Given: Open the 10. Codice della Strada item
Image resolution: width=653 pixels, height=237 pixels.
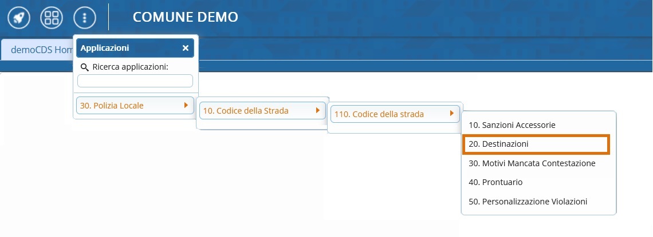Looking at the screenshot, I should [x=245, y=111].
